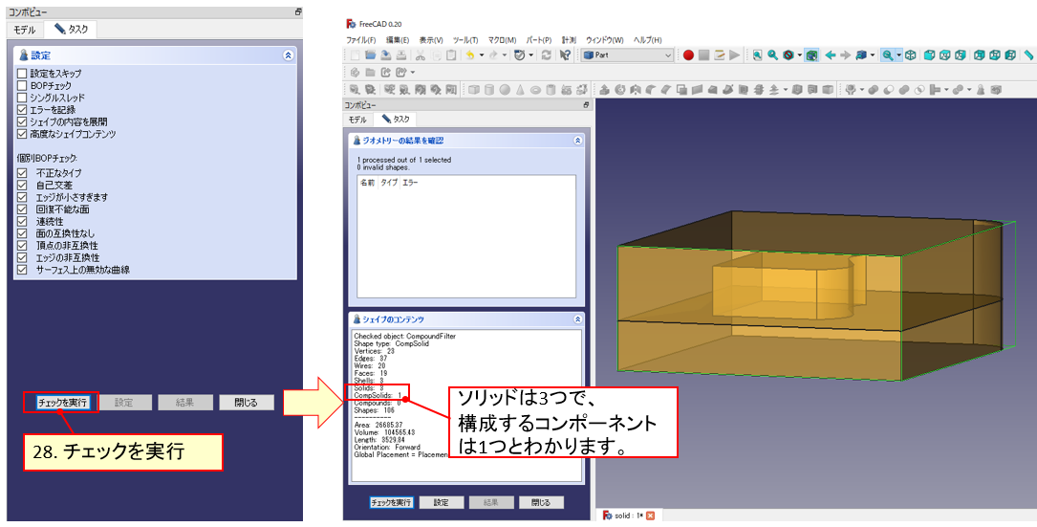Switch to モデル tab in left panel
Viewport: 1037px width, 527px height.
(x=25, y=29)
